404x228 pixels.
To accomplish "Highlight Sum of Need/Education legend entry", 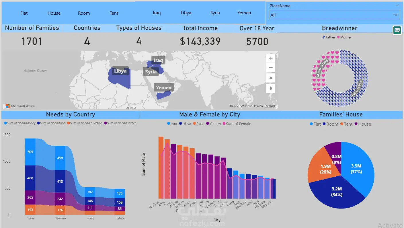I will [x=85, y=123].
